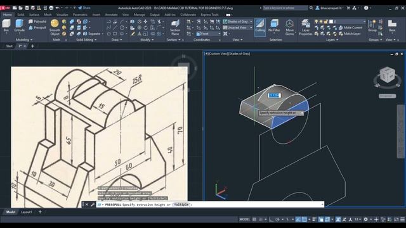
Task: Toggle lineweight display in status bar
Action: coord(315,220)
